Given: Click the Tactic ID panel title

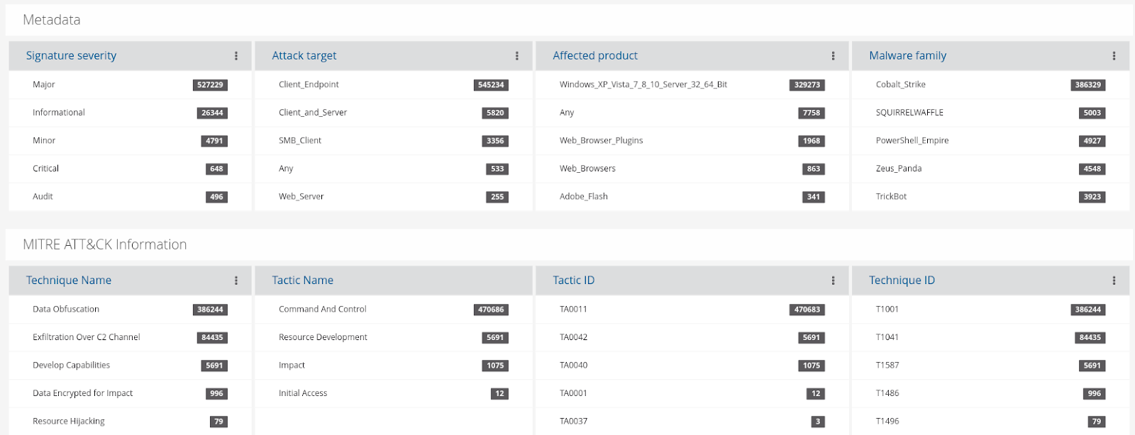Looking at the screenshot, I should (x=574, y=281).
